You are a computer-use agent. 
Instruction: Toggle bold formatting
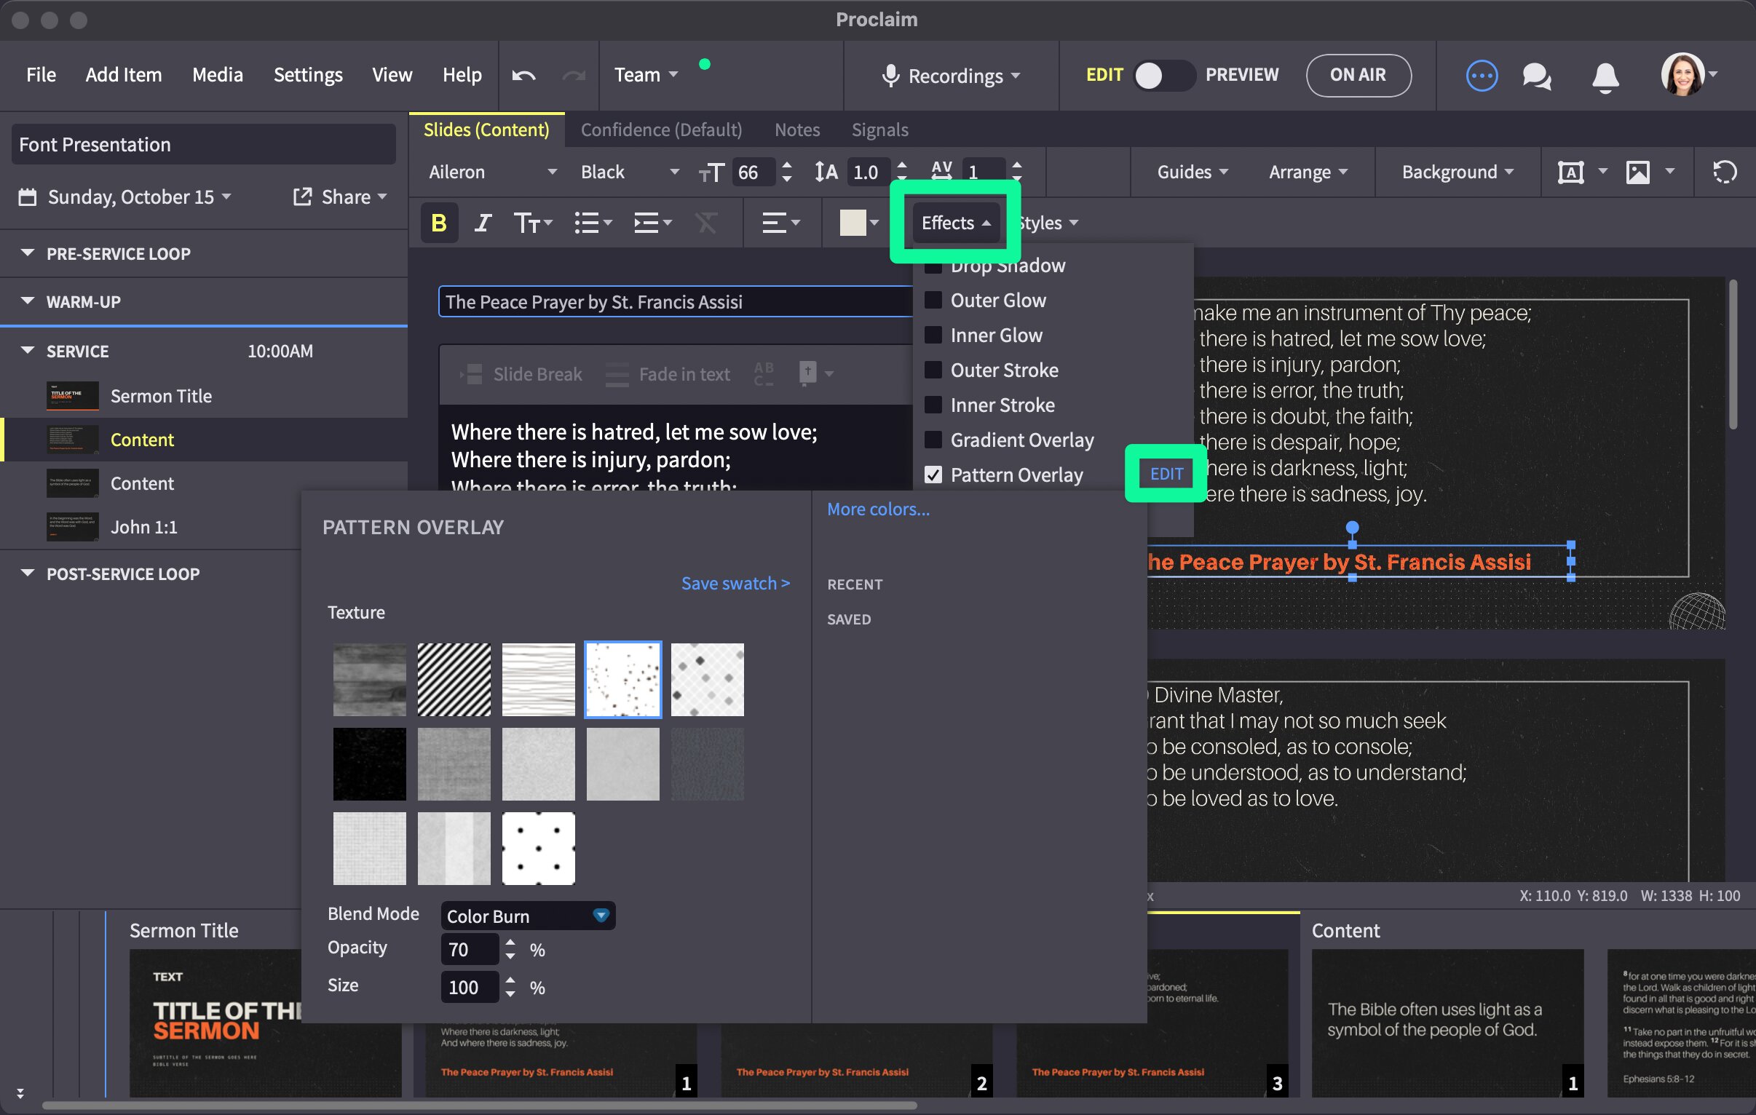439,223
